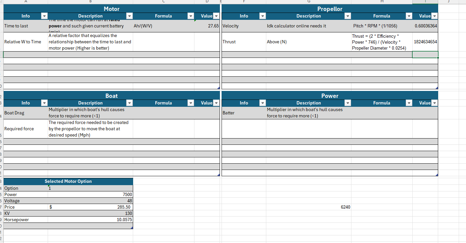Click the "Option" label cell
Screen dimensions: 466x243
[x=26, y=188]
